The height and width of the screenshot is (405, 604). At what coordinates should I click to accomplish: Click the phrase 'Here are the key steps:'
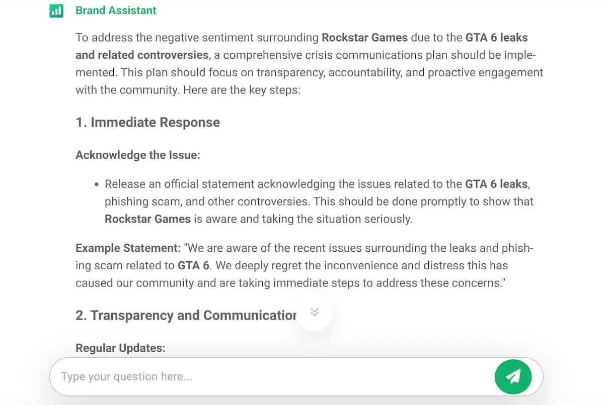tap(242, 90)
